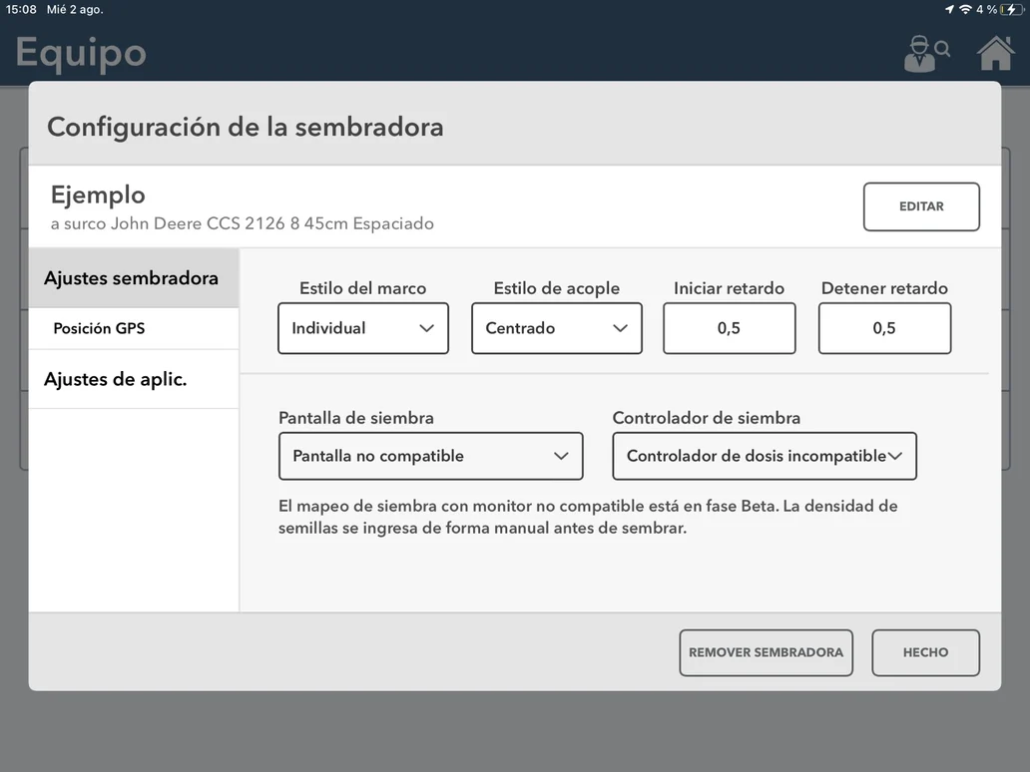Open the Posición GPS sub-item

(x=99, y=328)
